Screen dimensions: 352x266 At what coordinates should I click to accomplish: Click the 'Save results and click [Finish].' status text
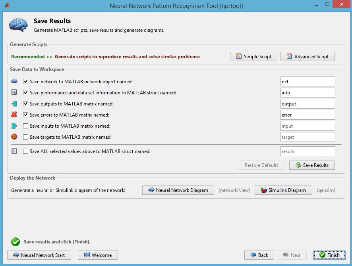57,242
